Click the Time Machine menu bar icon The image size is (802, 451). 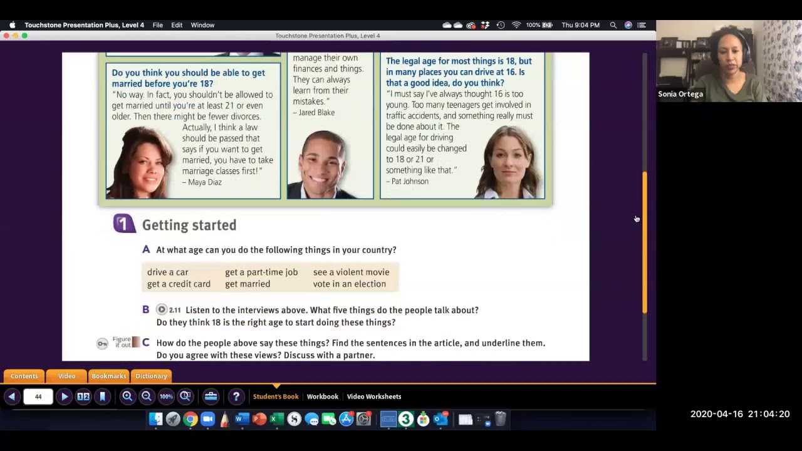(x=501, y=25)
